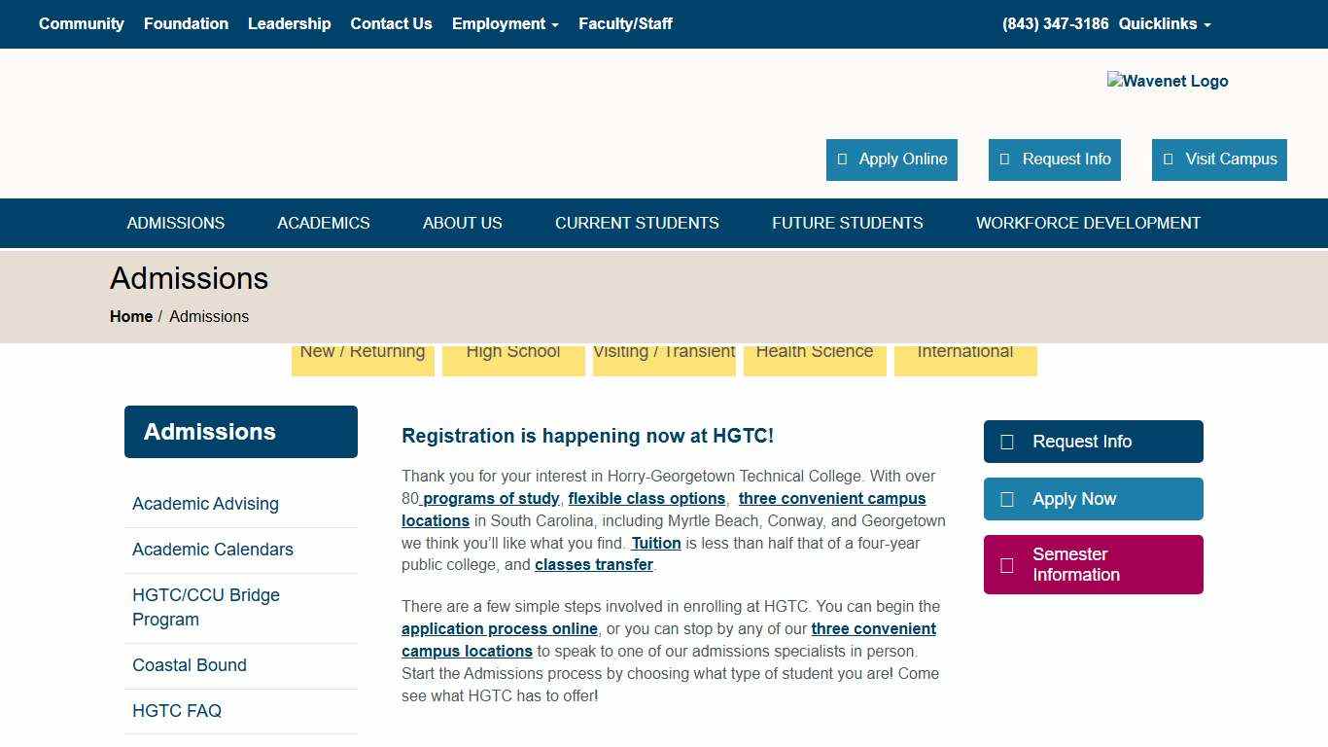1328x747 pixels.
Task: Click the icon beside sidebar Request Info
Action: point(1007,443)
